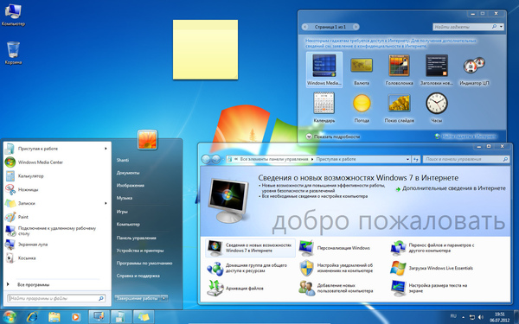Select the Корзина recycle bin desktop icon

click(x=13, y=53)
